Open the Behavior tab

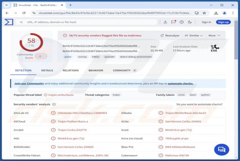[96, 70]
